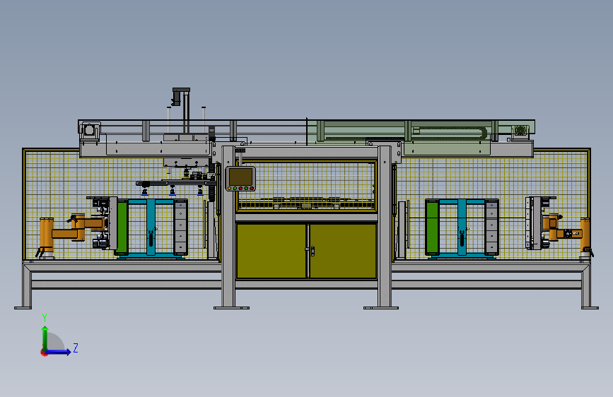The image size is (613, 397).
Task: Select the right gray center support column
Action: [x=385, y=227]
